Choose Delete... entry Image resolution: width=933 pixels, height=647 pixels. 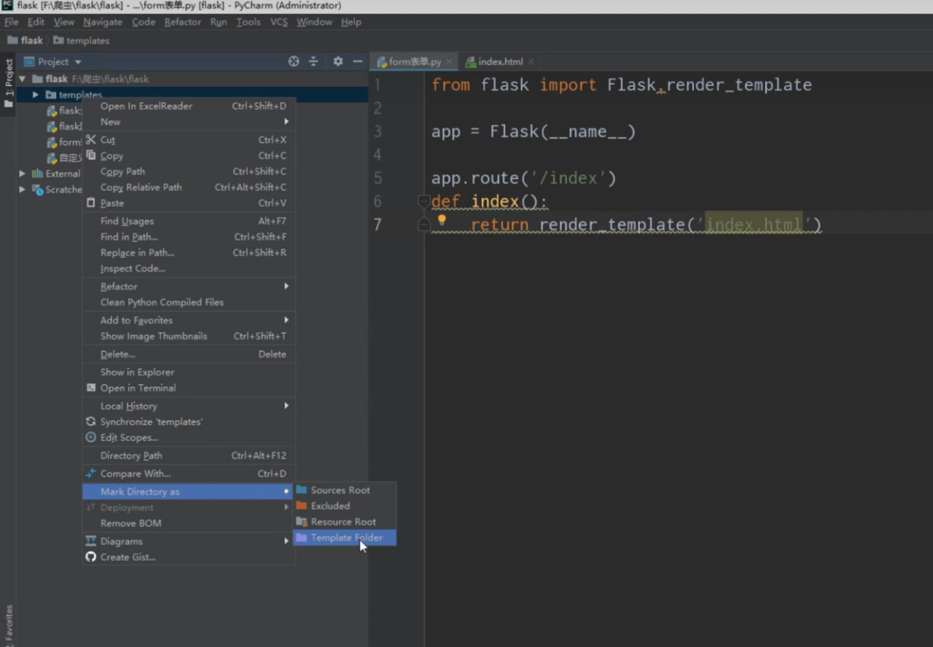(x=189, y=354)
